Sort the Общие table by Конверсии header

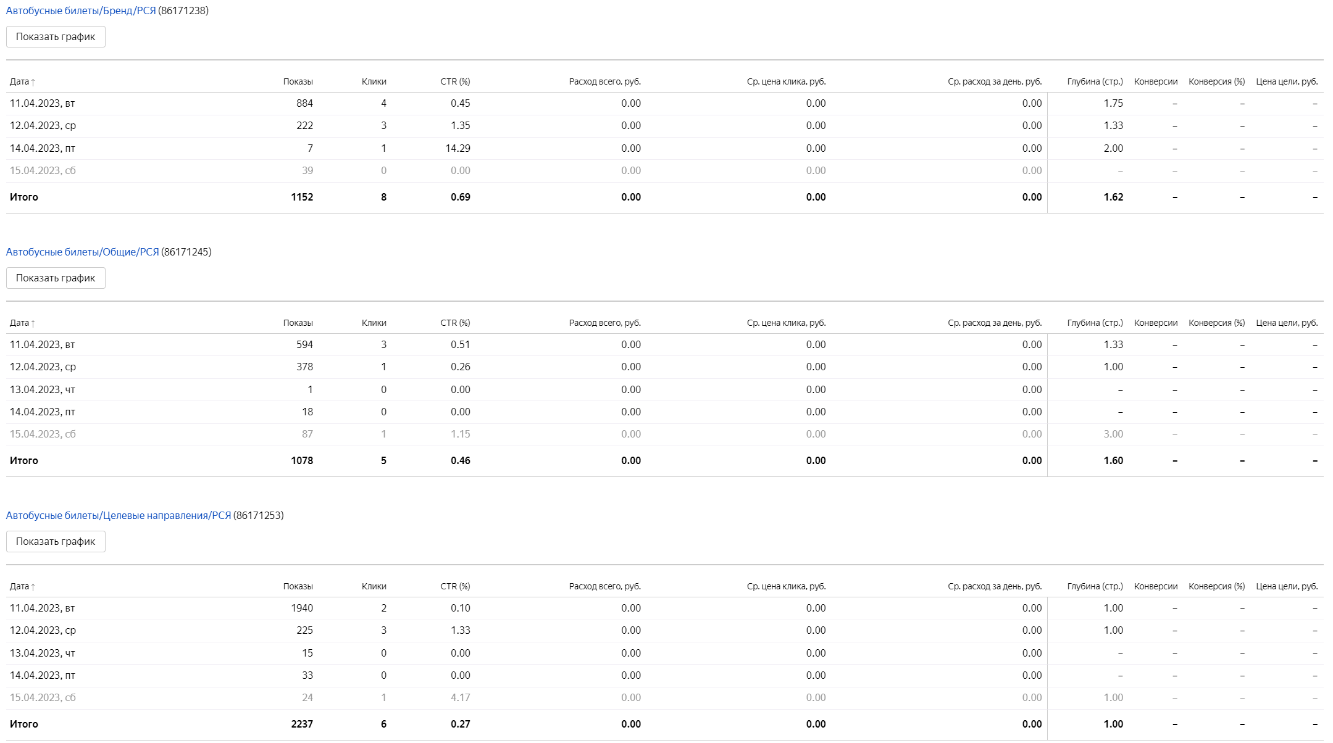(x=1155, y=323)
